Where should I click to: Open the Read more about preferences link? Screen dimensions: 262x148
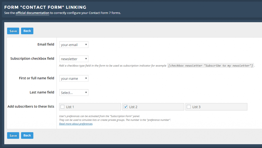tap(76, 124)
